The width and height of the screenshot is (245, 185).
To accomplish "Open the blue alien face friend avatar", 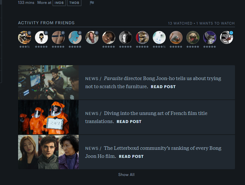I will 75,37.
